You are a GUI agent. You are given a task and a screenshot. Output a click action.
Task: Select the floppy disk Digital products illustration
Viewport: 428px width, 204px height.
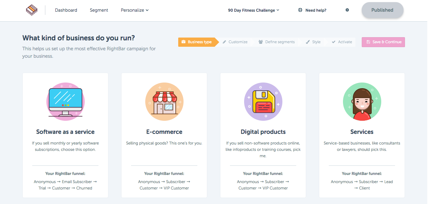click(x=263, y=102)
